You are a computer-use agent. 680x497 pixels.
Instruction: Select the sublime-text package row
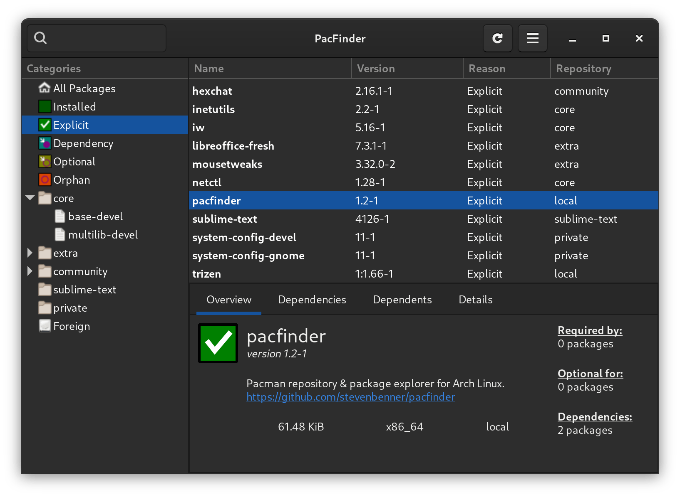pos(225,219)
